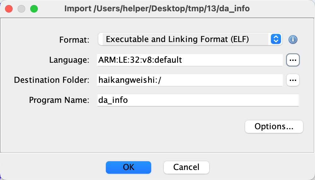Click the empty area beside the Options... button
Viewport: 315px width, 180px height.
point(140,127)
